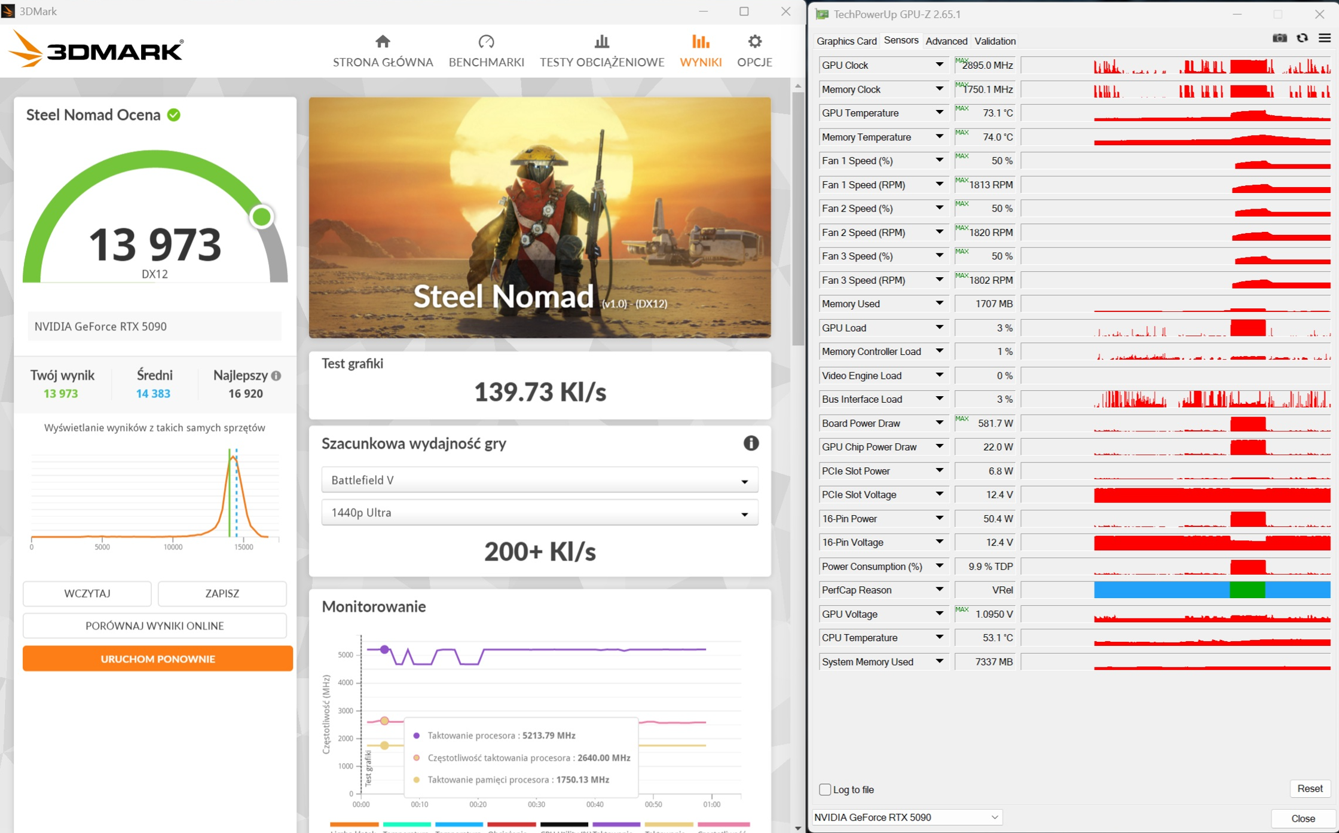Click the Reset button in GPU-Z
Screen dimensions: 1339x833
tap(1309, 789)
